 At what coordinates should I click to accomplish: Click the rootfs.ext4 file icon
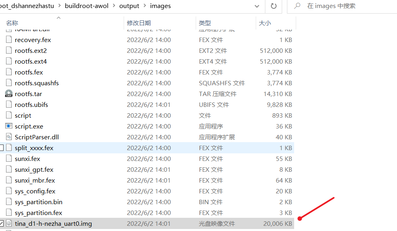[9, 61]
